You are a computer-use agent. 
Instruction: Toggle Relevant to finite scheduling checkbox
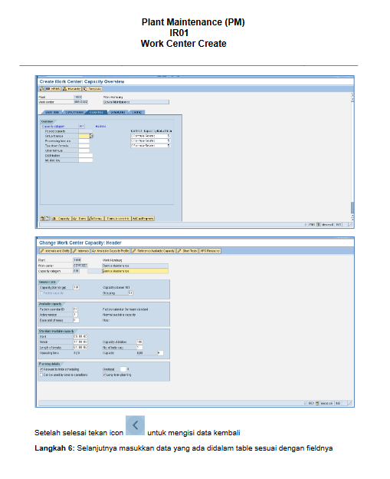(41, 369)
